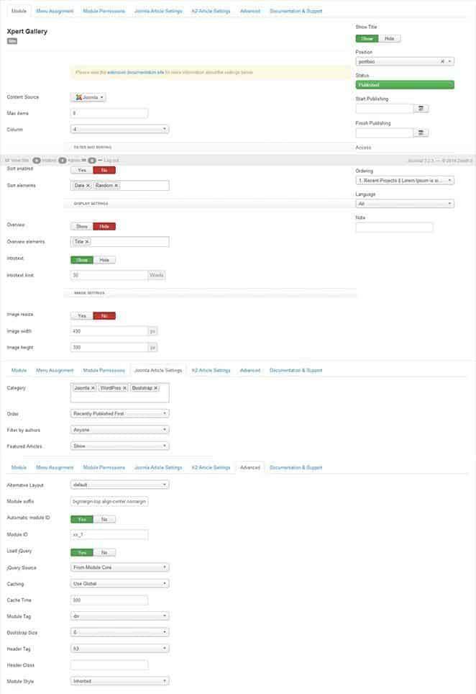This screenshot has height=694, width=476.
Task: Set Load jQuery to No
Action: tap(104, 552)
